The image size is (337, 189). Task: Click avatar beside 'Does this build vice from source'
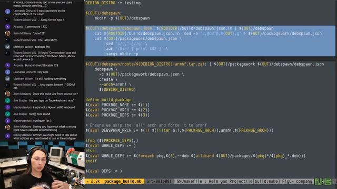(7, 94)
